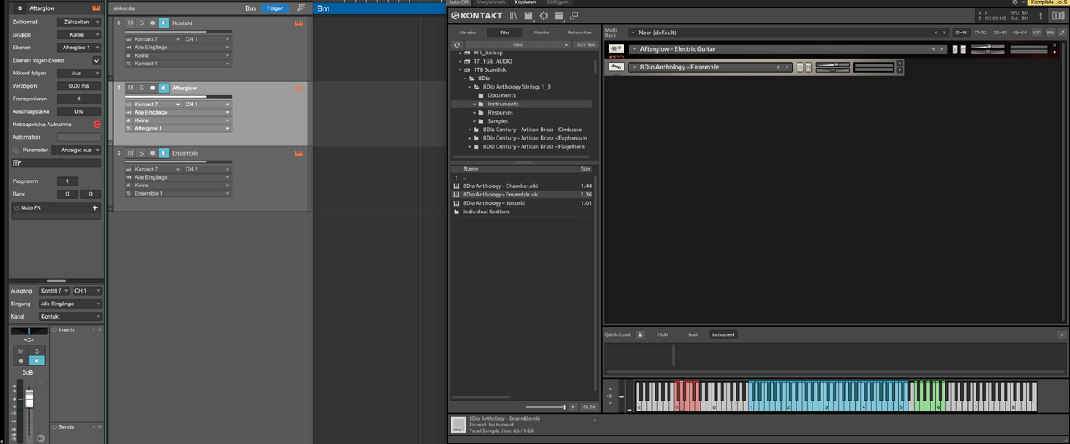The width and height of the screenshot is (1070, 444).
Task: Select Quick-Load Bank tab
Action: tap(693, 334)
